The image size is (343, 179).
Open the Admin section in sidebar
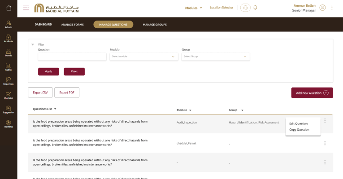pos(9,24)
